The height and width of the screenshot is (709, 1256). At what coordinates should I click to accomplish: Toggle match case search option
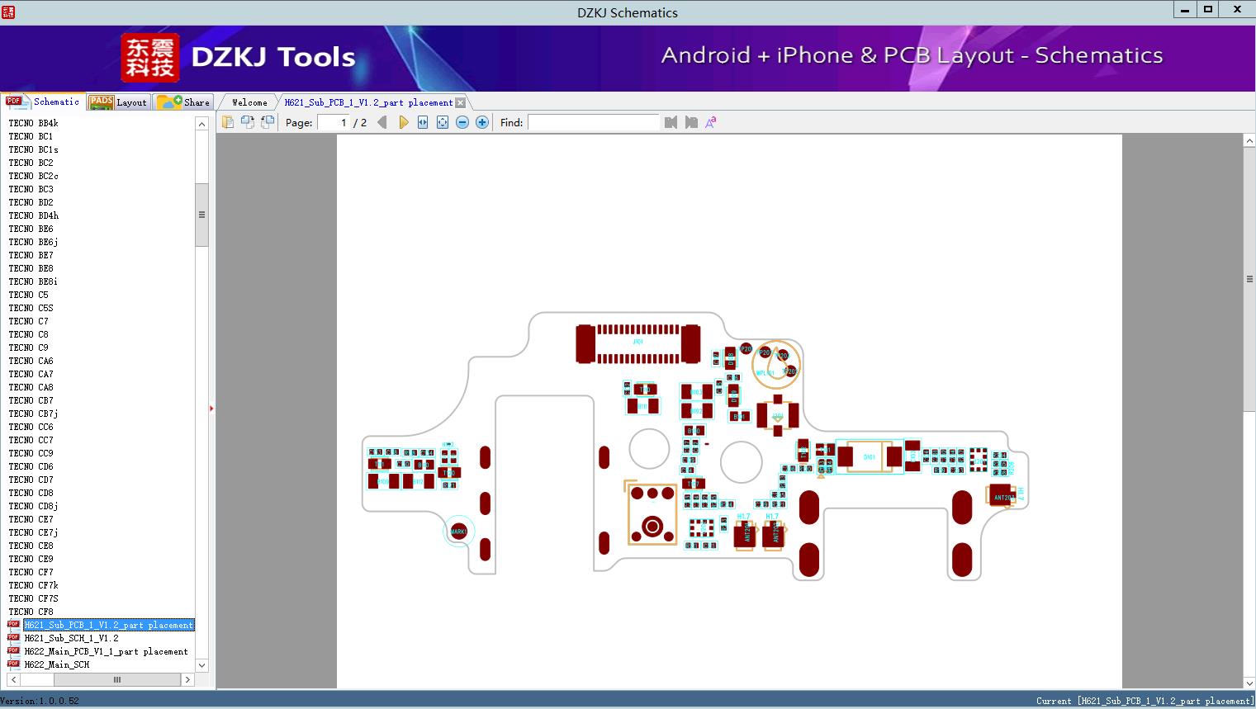click(x=711, y=122)
